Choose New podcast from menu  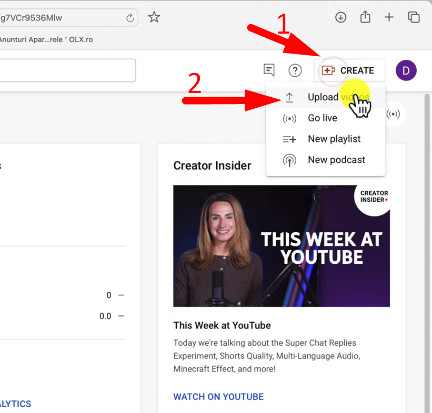326,160
